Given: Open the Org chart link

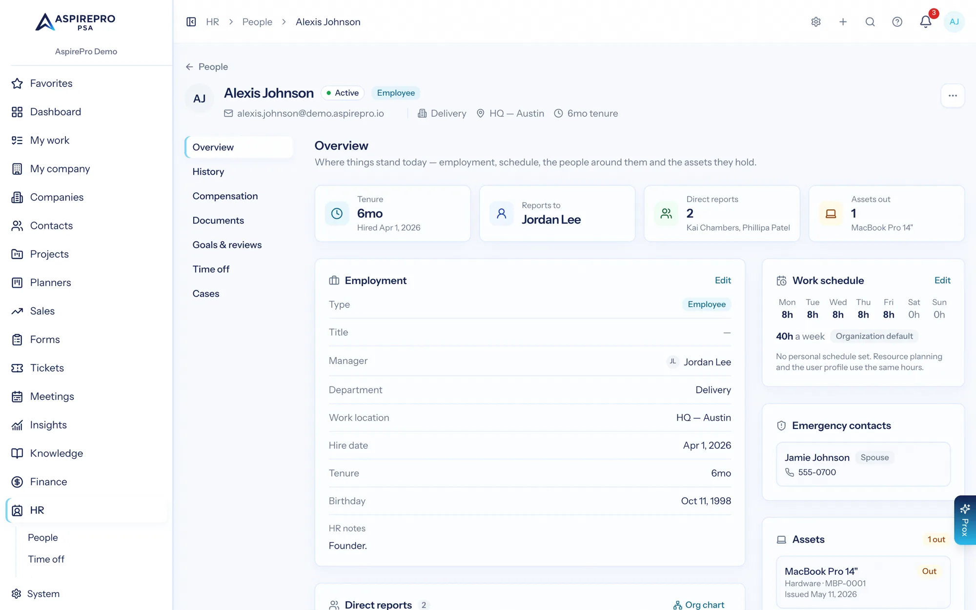Looking at the screenshot, I should point(699,605).
